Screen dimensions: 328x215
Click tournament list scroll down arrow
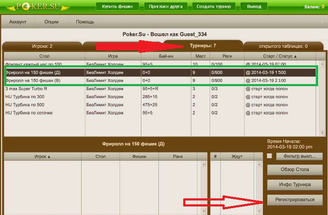pos(322,133)
